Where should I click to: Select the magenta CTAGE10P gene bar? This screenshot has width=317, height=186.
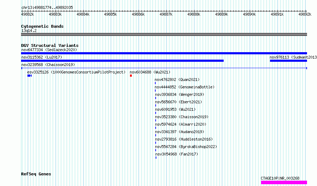tap(284, 182)
